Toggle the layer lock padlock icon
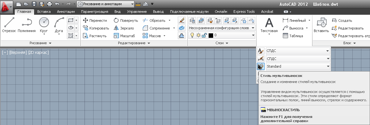This screenshot has height=125, width=370. 204,35
